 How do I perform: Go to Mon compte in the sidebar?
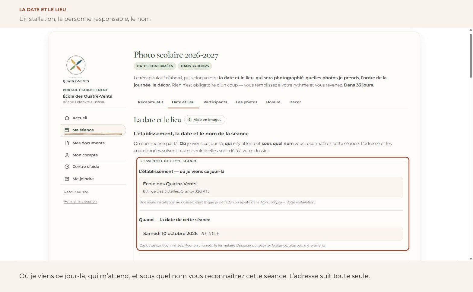[93, 155]
